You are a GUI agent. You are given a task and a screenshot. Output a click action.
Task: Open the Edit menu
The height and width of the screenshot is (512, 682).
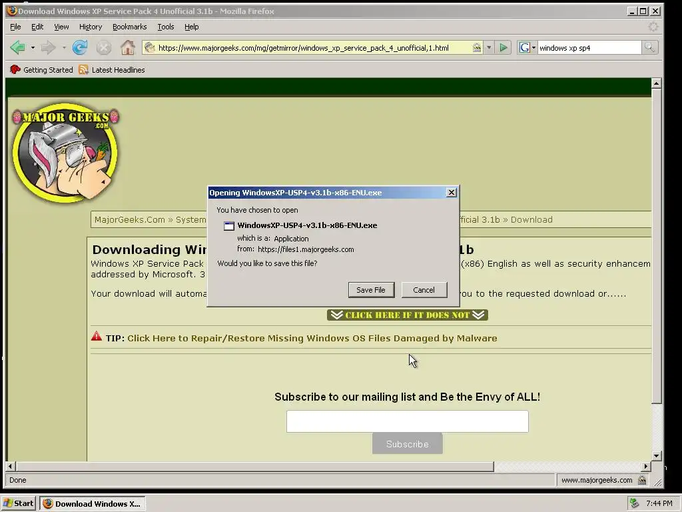37,27
